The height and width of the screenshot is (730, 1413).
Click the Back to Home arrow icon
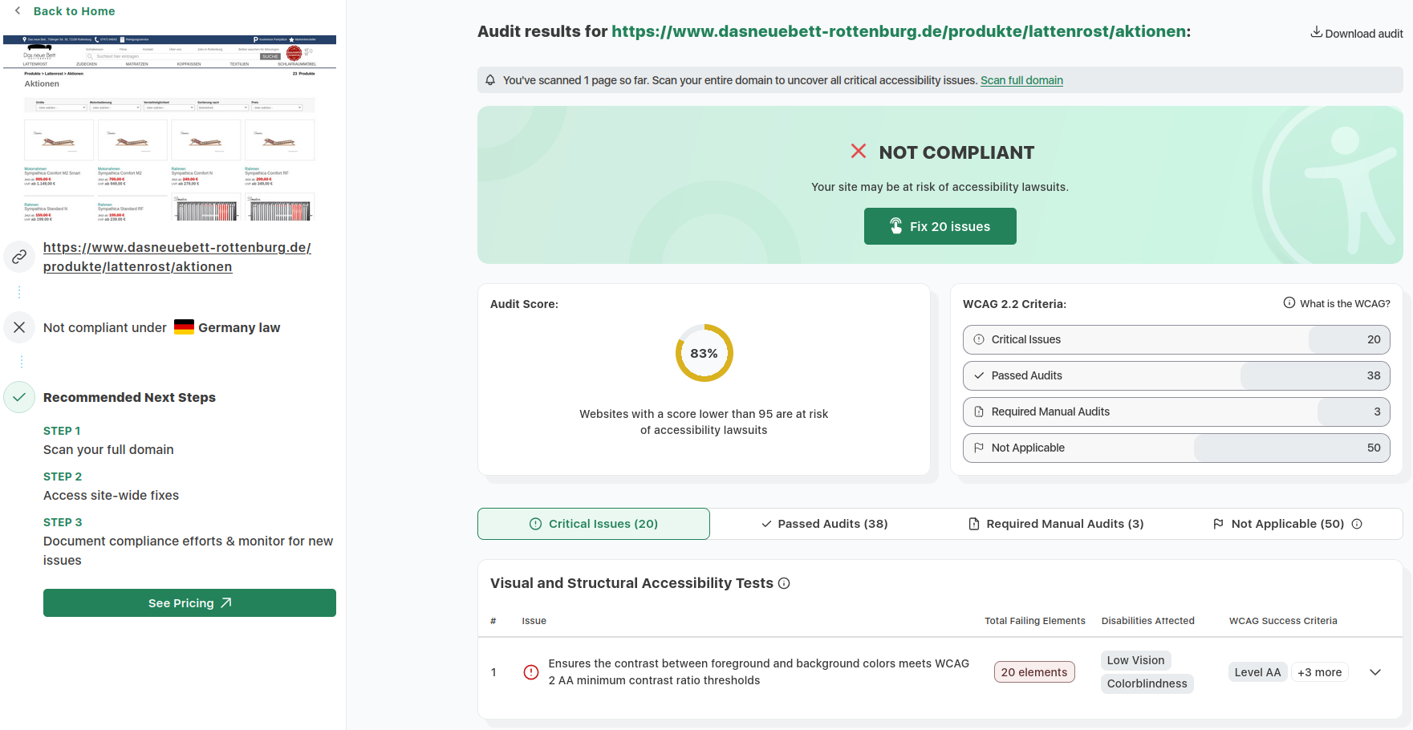pos(18,10)
